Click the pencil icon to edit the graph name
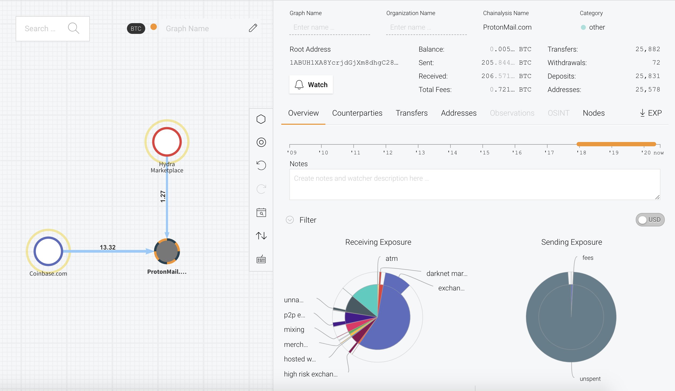This screenshot has height=391, width=675. [253, 28]
